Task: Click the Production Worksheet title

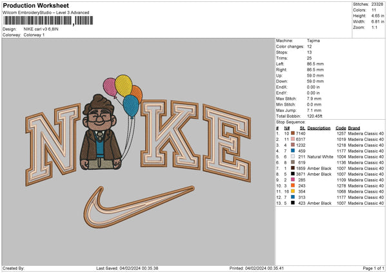Action: pos(35,6)
